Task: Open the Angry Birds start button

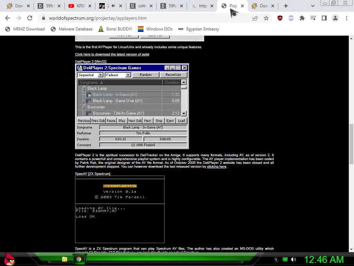Action: point(9,259)
